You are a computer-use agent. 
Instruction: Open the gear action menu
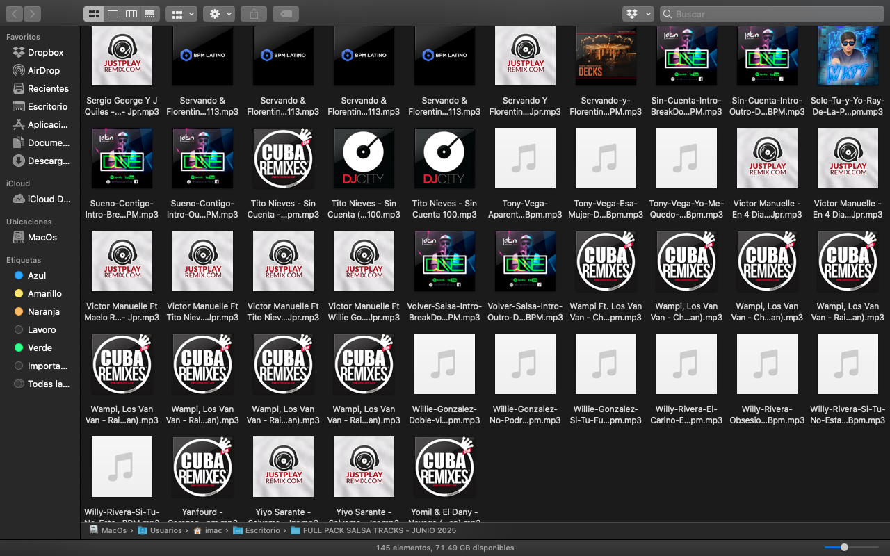coord(218,14)
